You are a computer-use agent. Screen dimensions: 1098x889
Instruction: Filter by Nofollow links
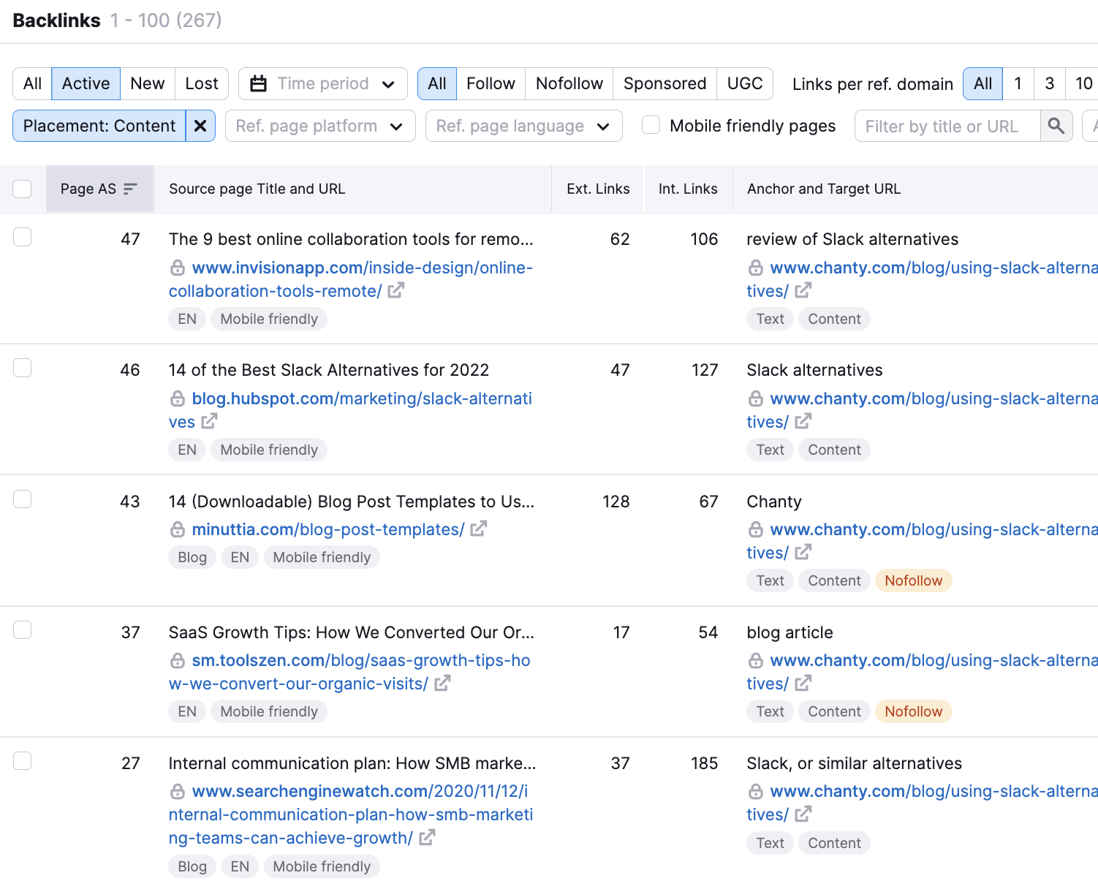569,83
